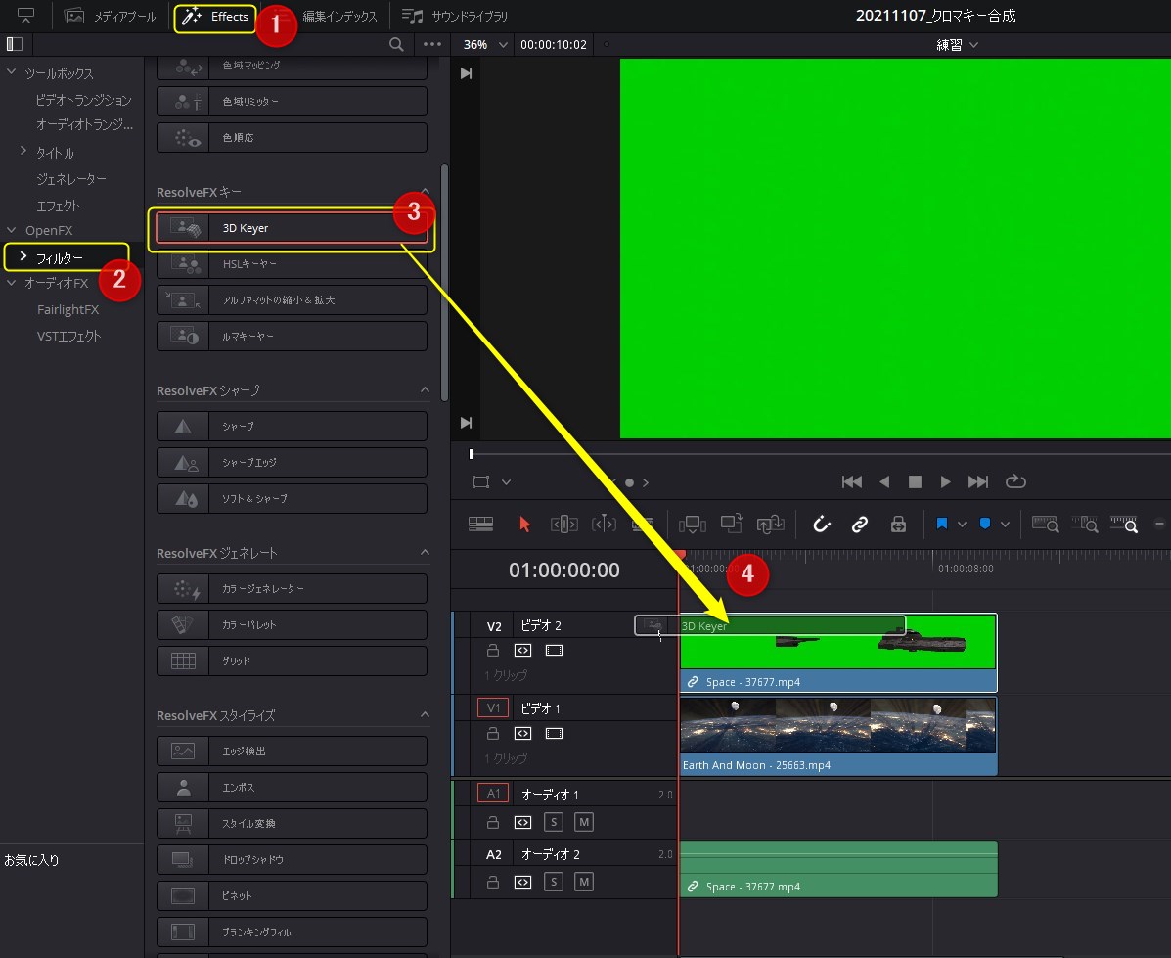Jump to last frame with skip-forward button
Image resolution: width=1171 pixels, height=958 pixels.
click(x=977, y=482)
